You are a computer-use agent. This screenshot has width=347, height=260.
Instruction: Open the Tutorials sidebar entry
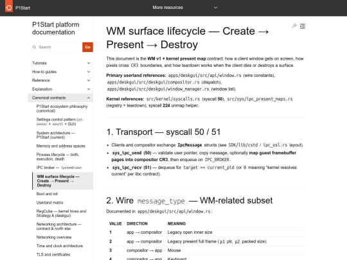click(39, 63)
